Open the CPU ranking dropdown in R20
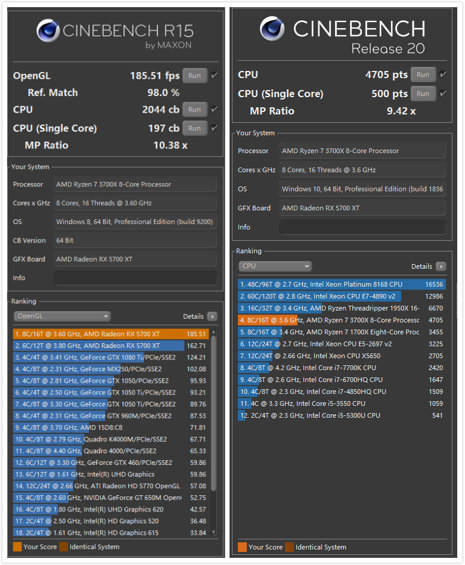465x565 pixels. click(x=275, y=266)
